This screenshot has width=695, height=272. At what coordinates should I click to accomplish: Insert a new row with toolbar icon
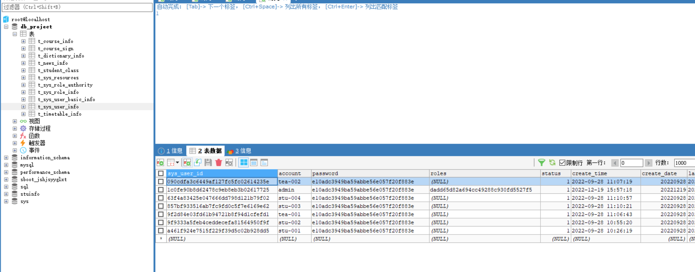point(187,163)
